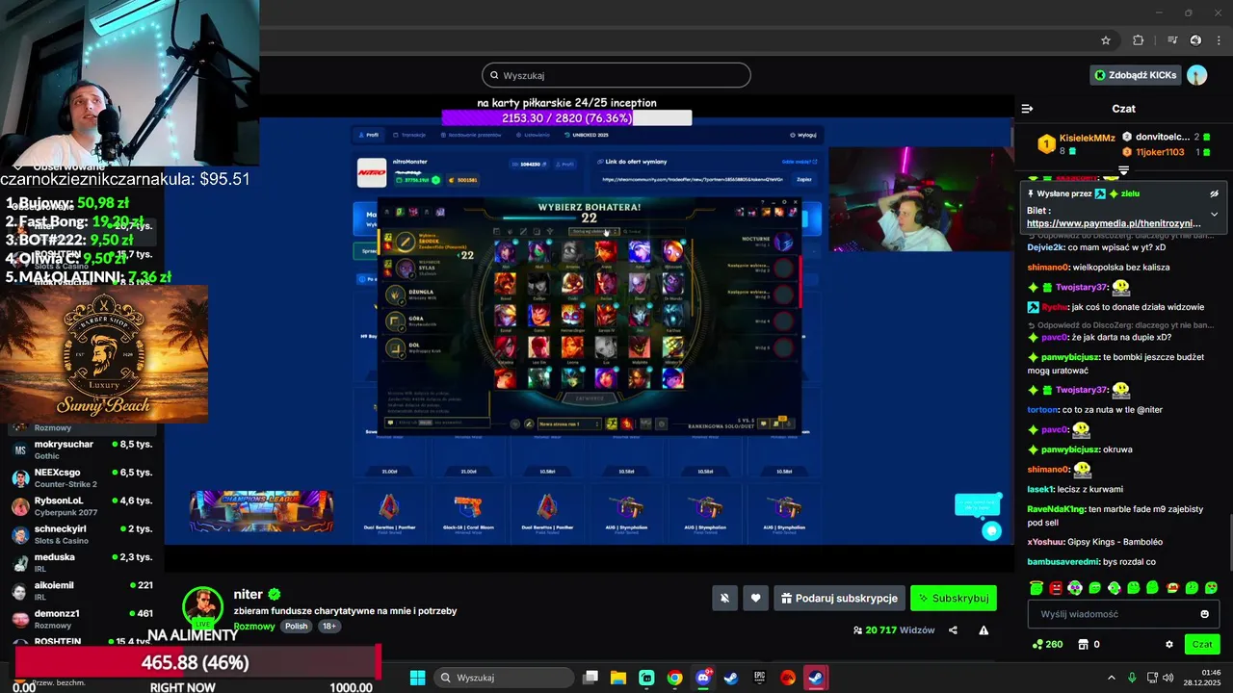Click KisielekMMz top gifter name
Viewport: 1233px width, 693px height.
(x=1087, y=138)
